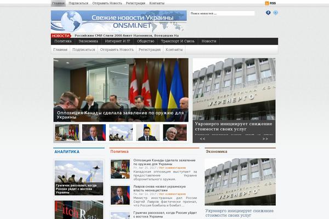Viewport: 329px width, 219px height.
Task: Open slide title Укрэнерго инициирует снижение стоимости
Action: pyautogui.click(x=234, y=126)
